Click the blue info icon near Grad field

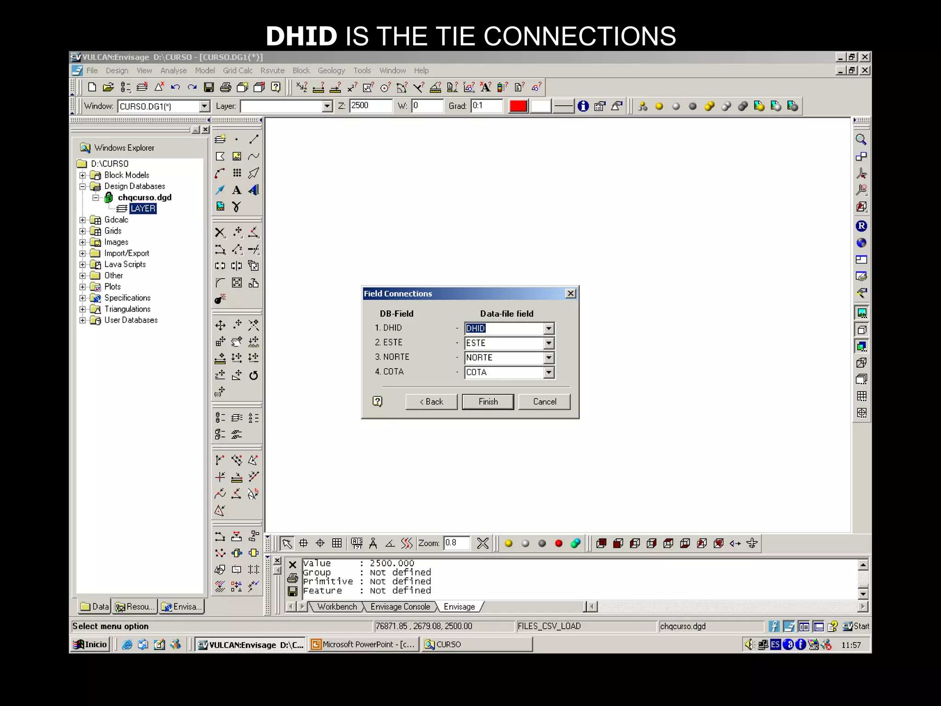[x=583, y=106]
